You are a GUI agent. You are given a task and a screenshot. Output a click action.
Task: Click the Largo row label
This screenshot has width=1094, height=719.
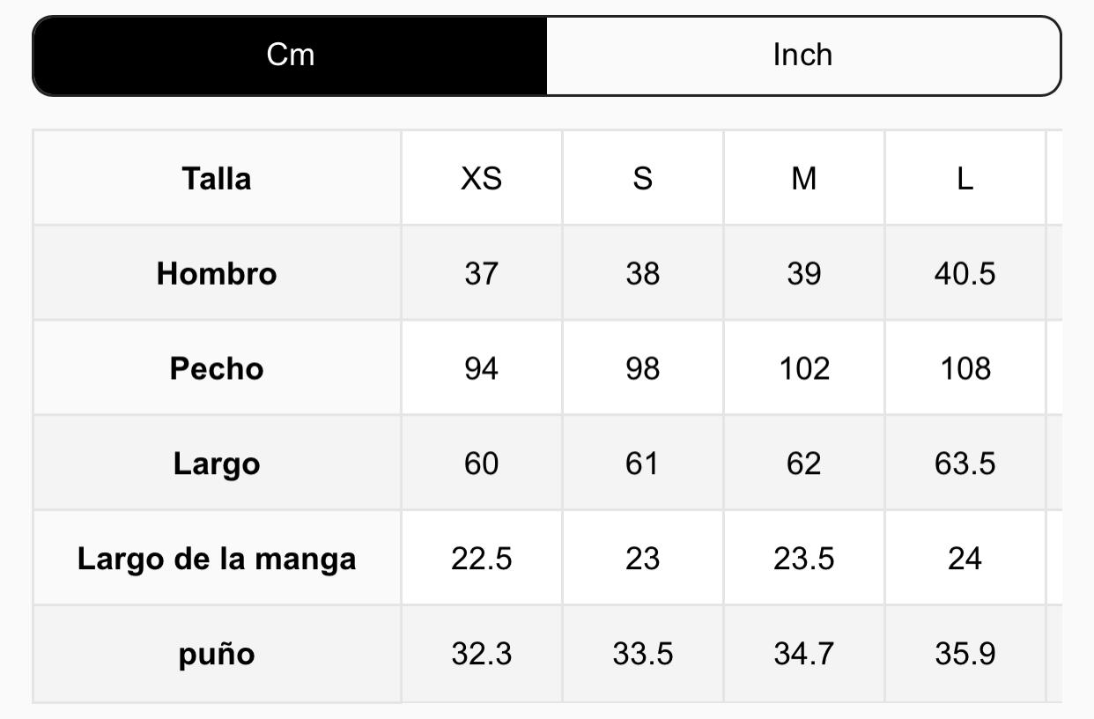(x=217, y=463)
